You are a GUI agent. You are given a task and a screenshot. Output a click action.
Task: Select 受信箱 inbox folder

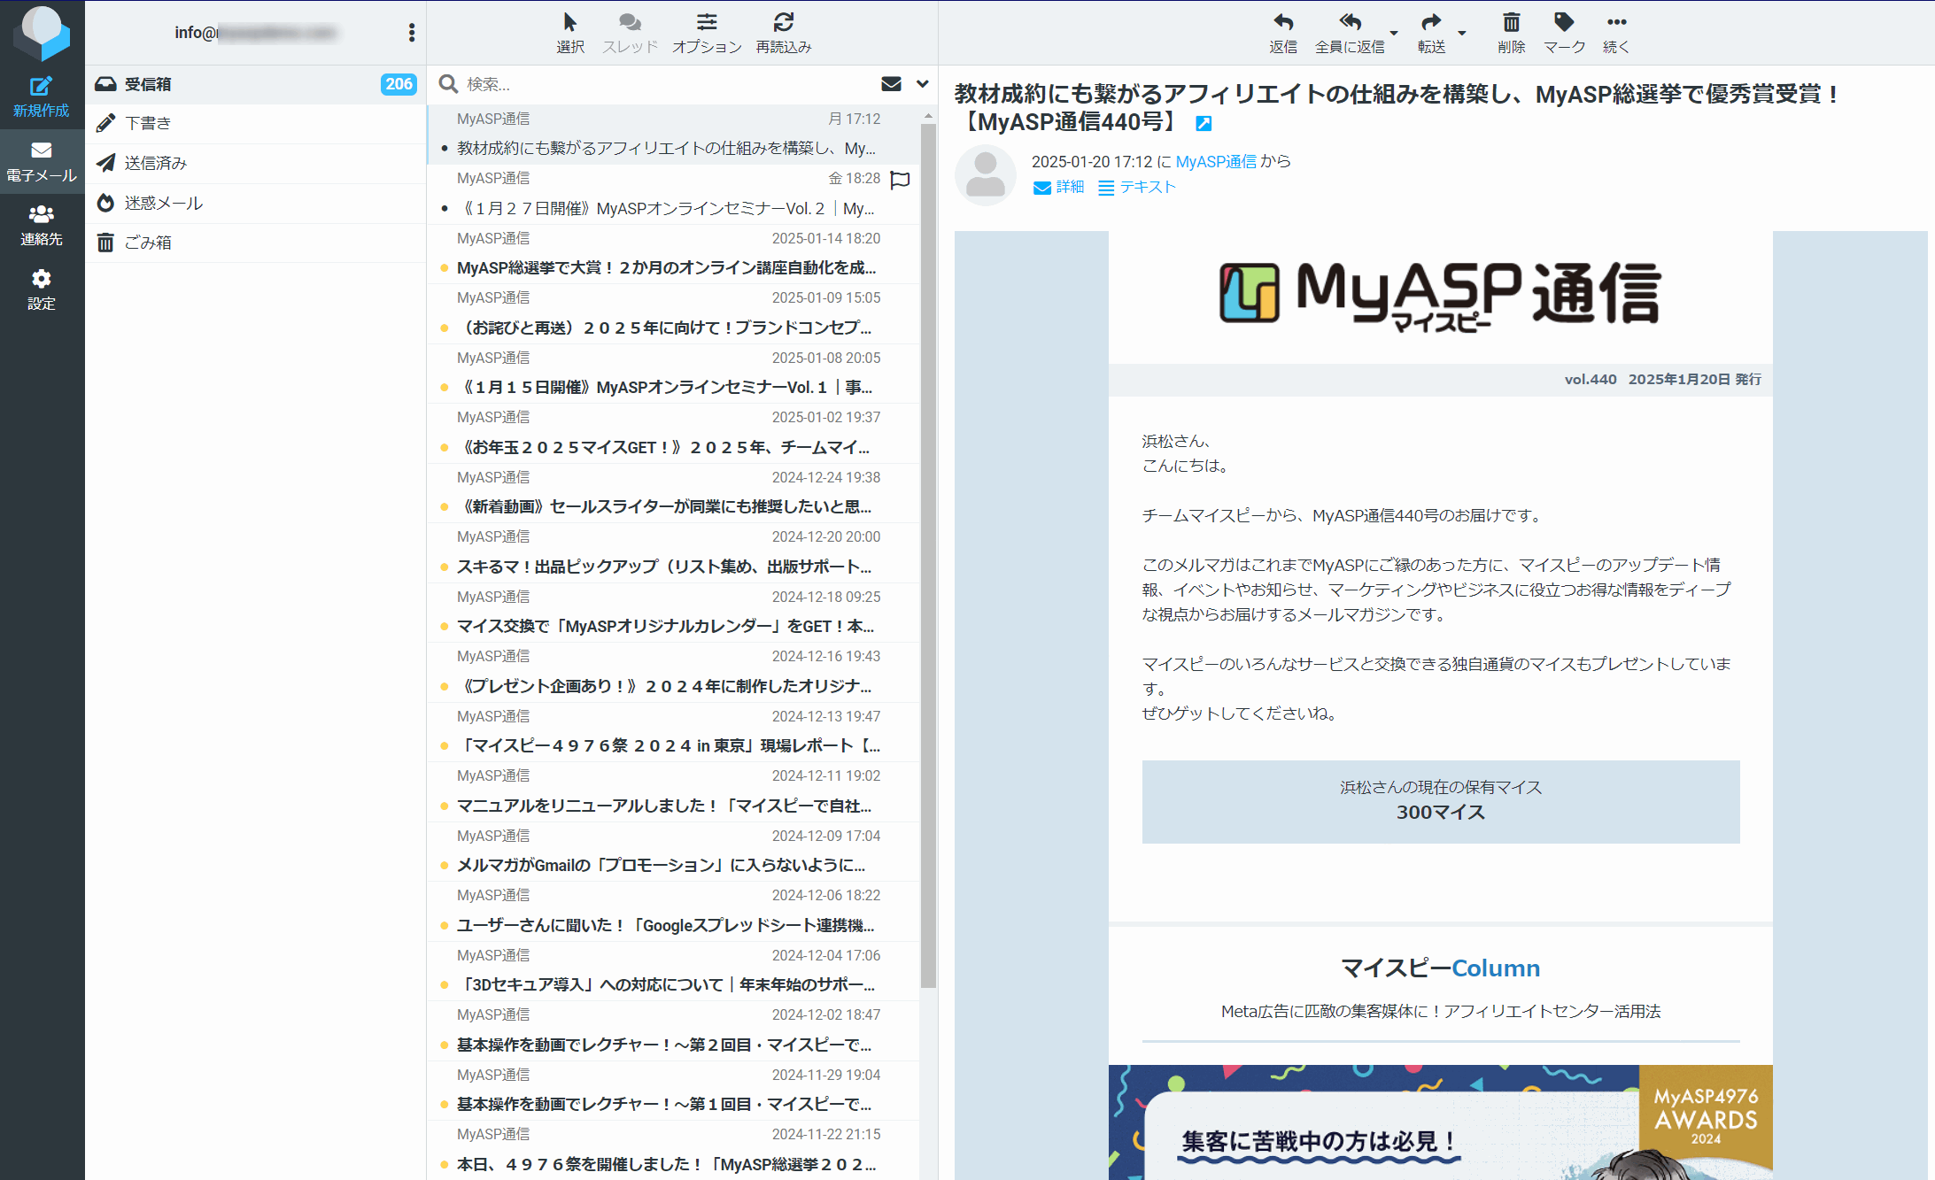click(x=255, y=84)
